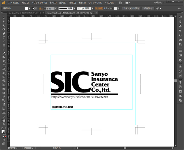Select the Rotate tool
Screen dimensions: 184x150
[x=4, y=65]
